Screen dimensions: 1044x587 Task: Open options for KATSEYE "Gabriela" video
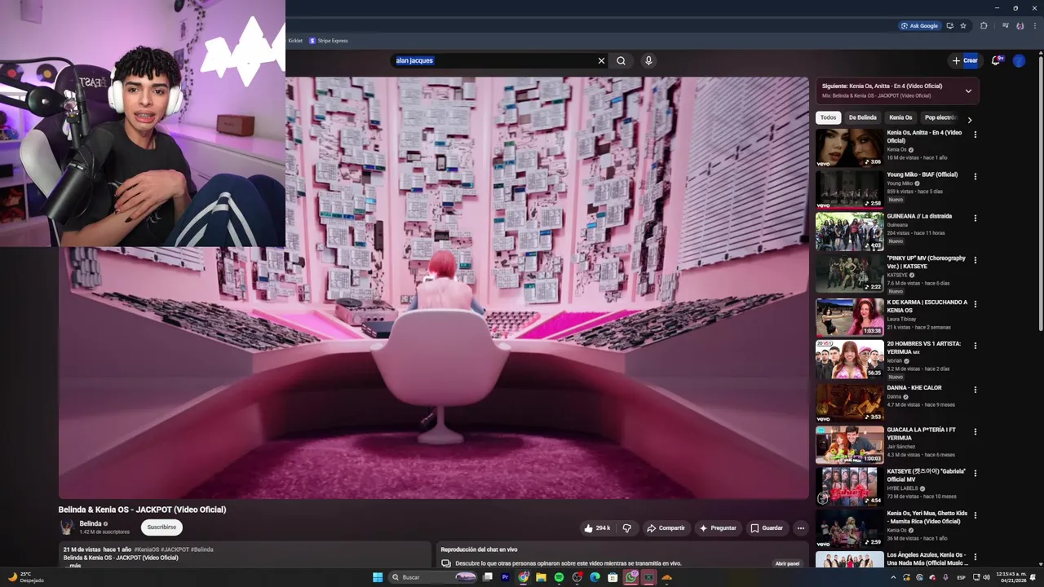point(975,473)
